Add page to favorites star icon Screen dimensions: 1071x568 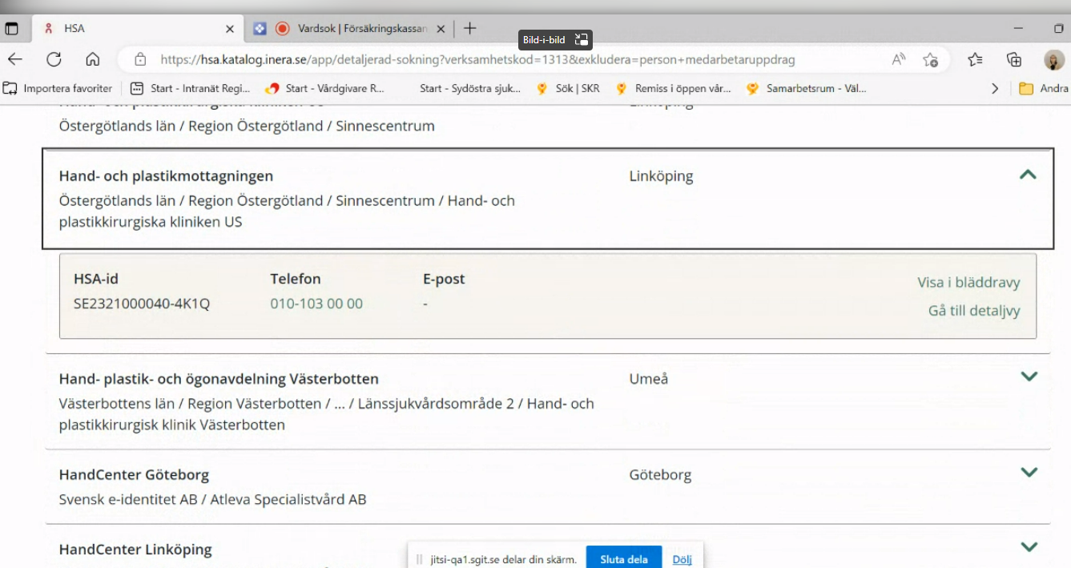(x=930, y=59)
